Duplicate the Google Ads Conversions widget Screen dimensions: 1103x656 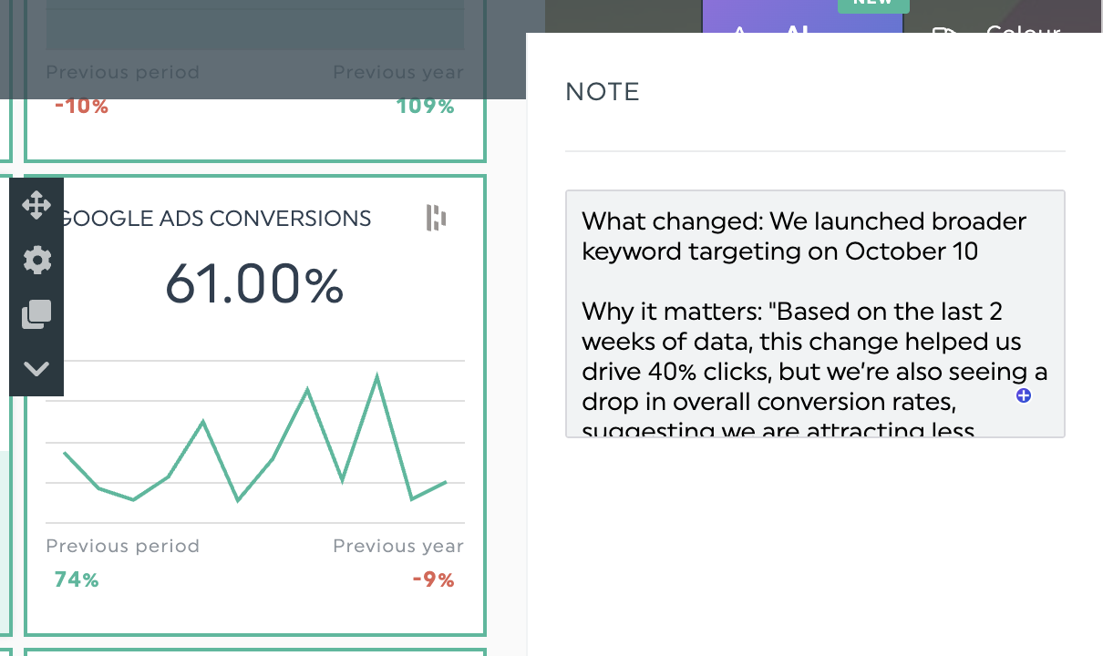(x=36, y=314)
